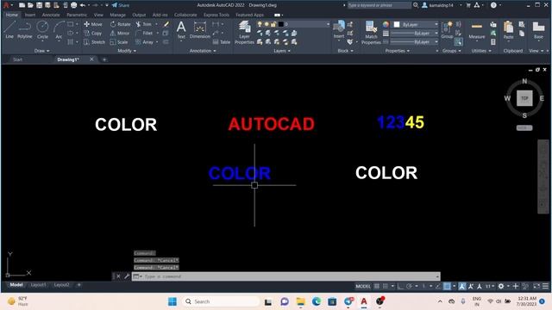Click the Undo arrow in quick access toolbar
The width and height of the screenshot is (552, 310).
coord(83,5)
